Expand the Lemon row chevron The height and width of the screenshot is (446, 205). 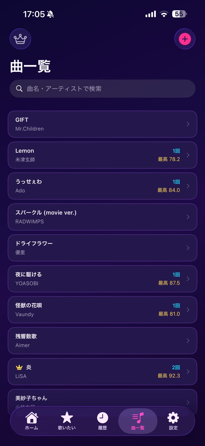pos(188,155)
